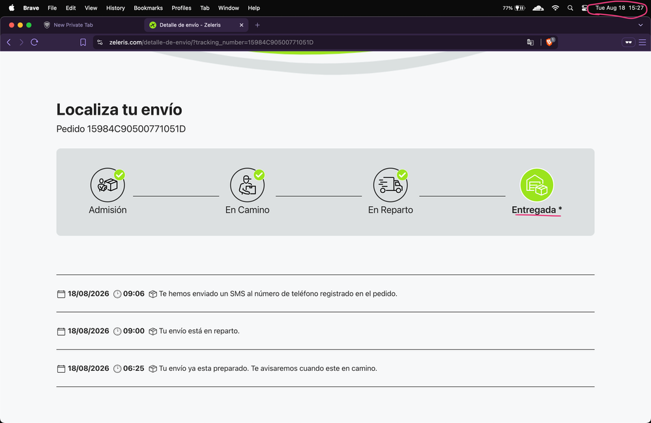Image resolution: width=651 pixels, height=423 pixels.
Task: Open the Wi-Fi menu
Action: pos(555,8)
